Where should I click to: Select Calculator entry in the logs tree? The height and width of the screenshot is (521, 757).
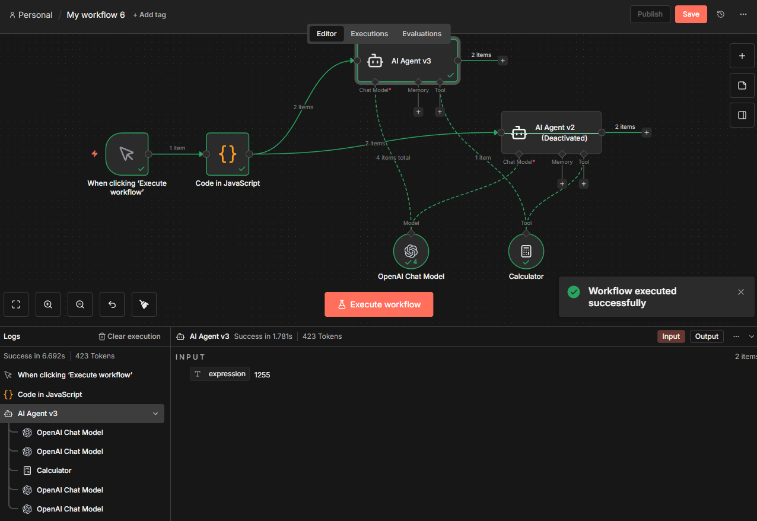pyautogui.click(x=54, y=471)
